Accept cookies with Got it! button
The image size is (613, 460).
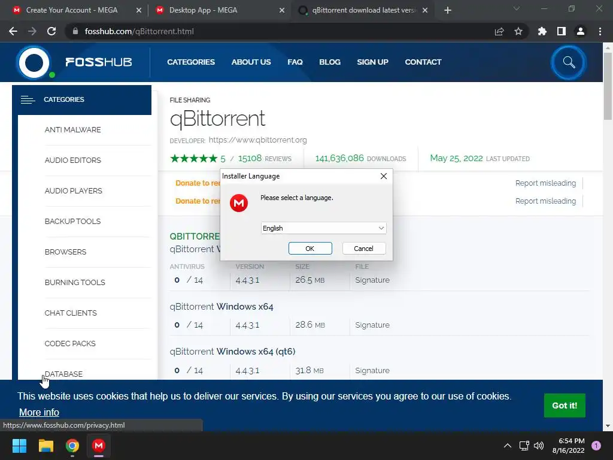click(565, 405)
